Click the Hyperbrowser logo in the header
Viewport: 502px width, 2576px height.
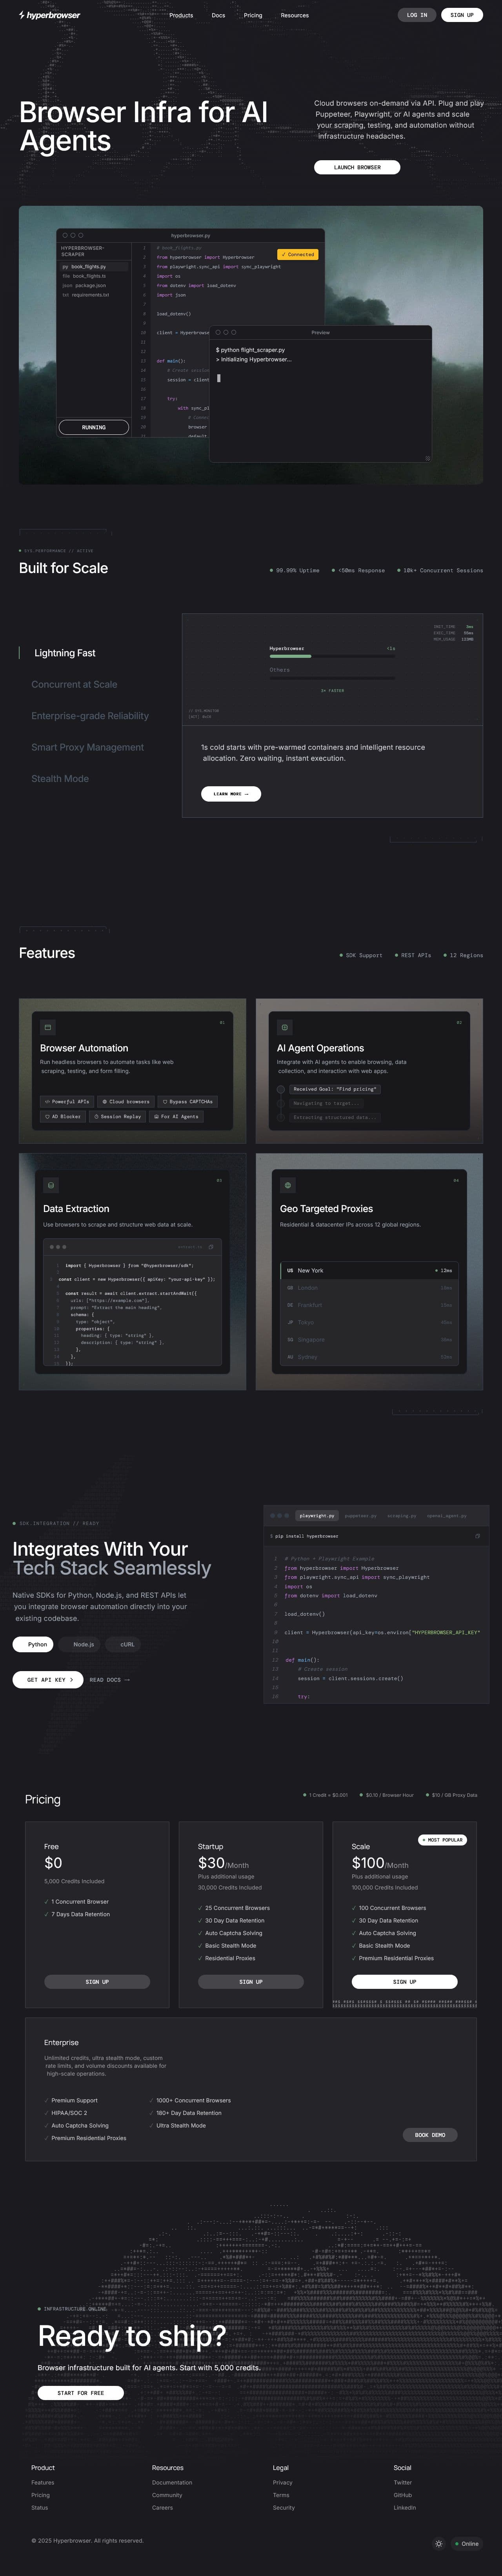coord(50,15)
